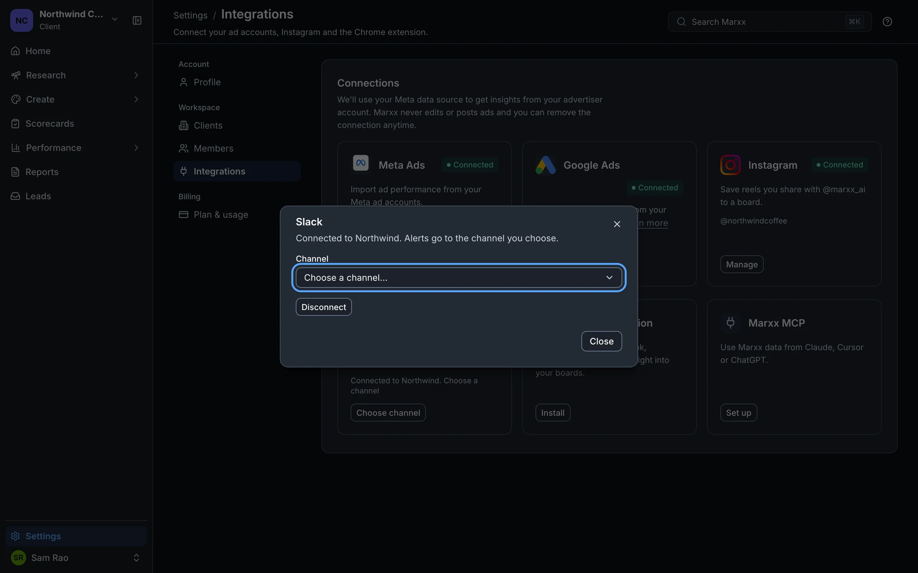Click the Close button in Slack dialog
918x573 pixels.
click(x=601, y=341)
